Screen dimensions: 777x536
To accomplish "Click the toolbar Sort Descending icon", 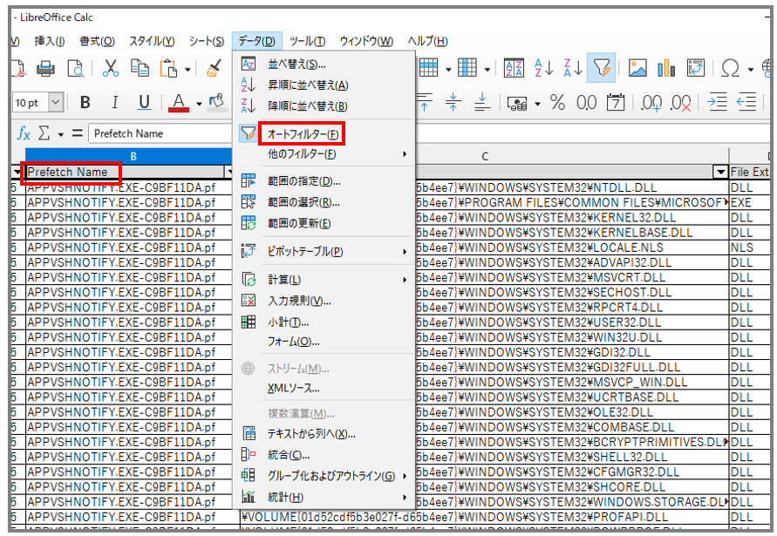I will pos(573,68).
